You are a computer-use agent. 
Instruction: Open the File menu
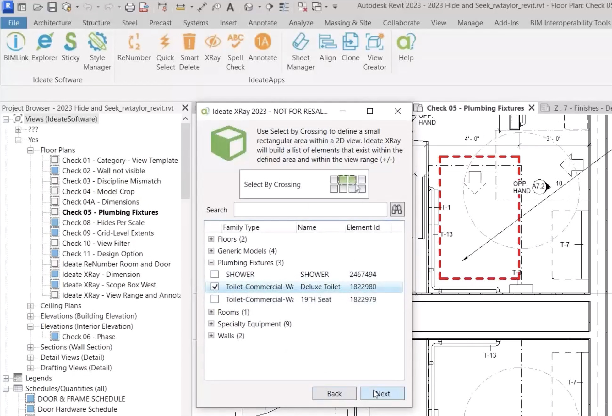click(14, 23)
